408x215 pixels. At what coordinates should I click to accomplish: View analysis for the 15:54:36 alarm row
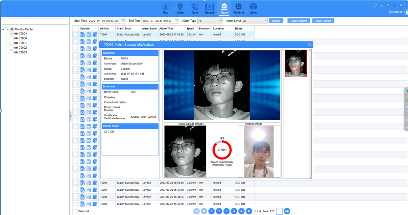coord(83,183)
